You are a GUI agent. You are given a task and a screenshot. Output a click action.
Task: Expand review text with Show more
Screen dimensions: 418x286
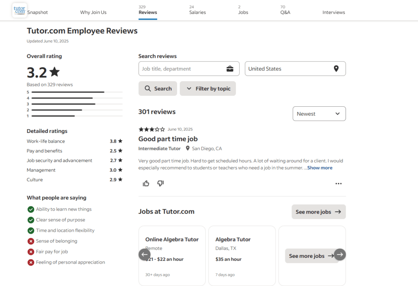[320, 168]
